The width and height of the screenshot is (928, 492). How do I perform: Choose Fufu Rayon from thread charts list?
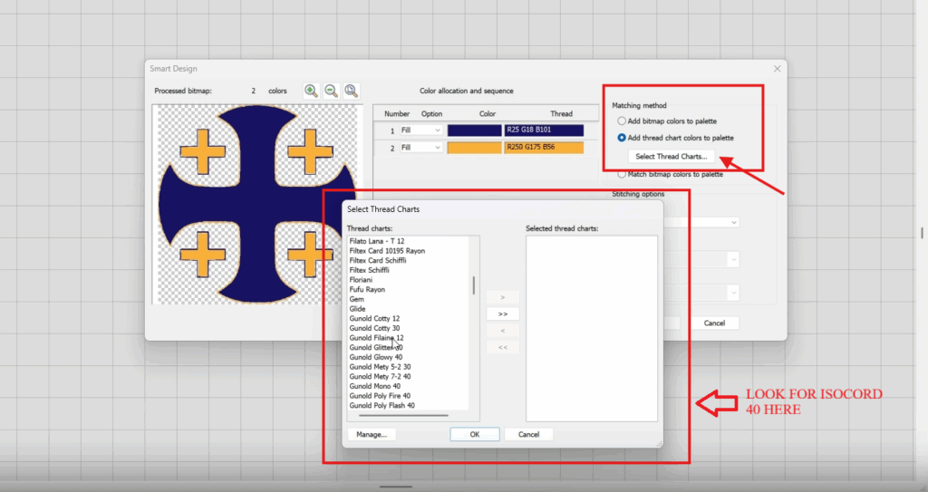click(x=367, y=290)
